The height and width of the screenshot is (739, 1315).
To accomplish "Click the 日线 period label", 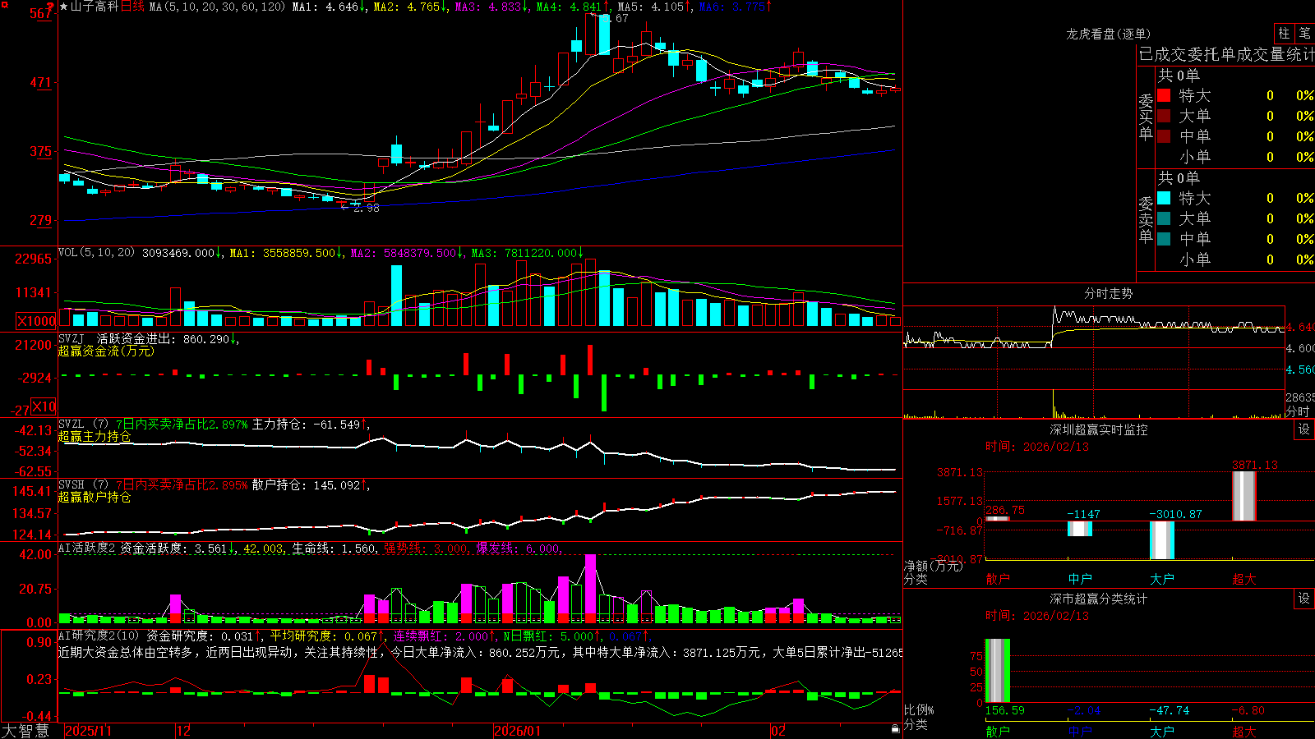I will pos(132,7).
